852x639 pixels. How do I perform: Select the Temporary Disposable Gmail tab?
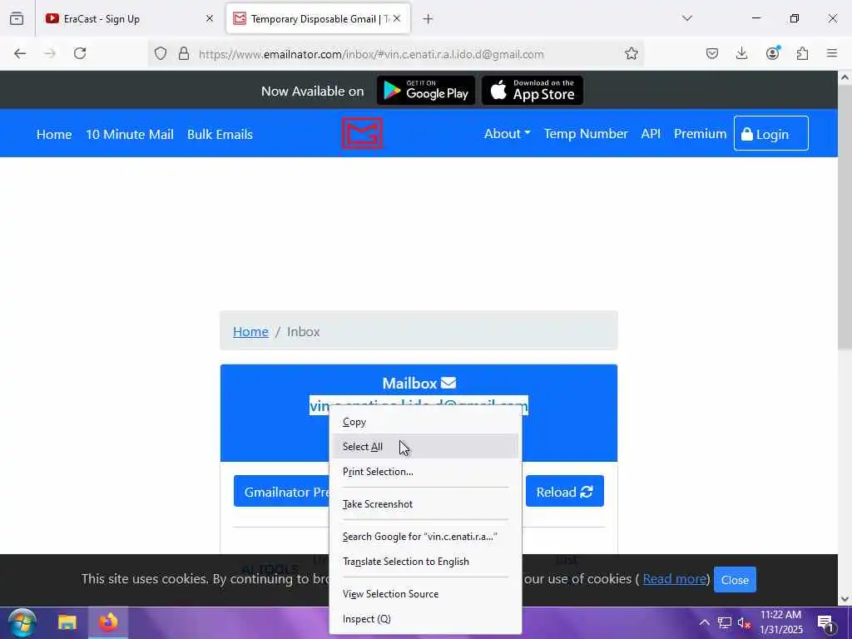(x=319, y=19)
